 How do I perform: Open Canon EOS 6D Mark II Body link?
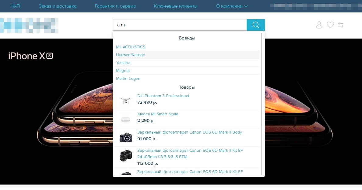(190, 132)
